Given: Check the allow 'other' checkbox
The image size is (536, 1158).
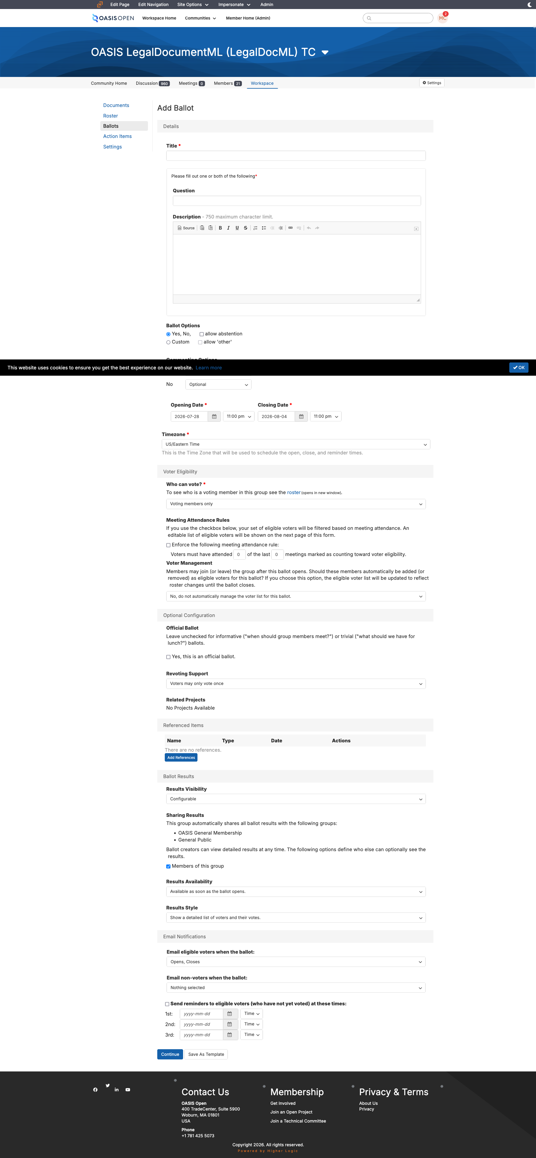Looking at the screenshot, I should coord(200,343).
